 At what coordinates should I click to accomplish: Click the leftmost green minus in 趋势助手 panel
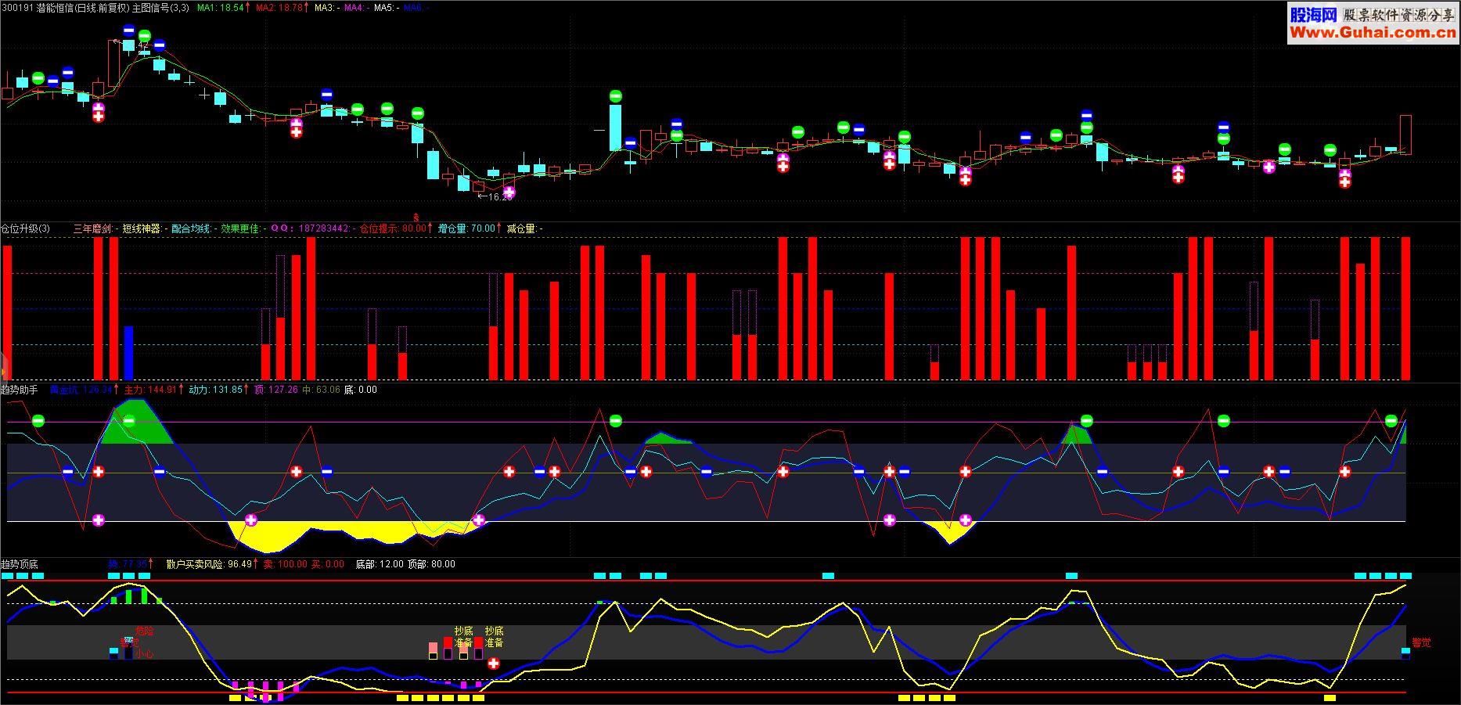click(38, 421)
